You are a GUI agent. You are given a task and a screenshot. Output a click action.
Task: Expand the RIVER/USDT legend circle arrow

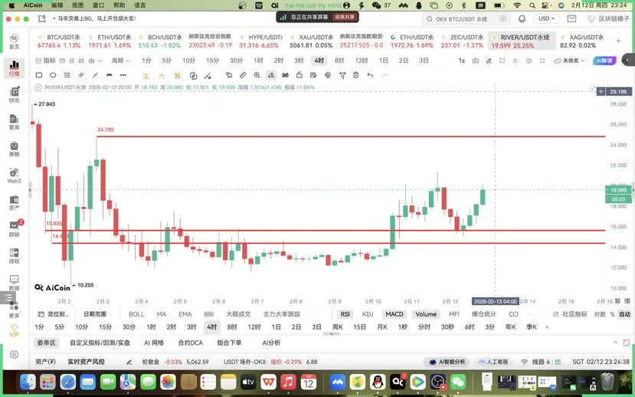38,87
